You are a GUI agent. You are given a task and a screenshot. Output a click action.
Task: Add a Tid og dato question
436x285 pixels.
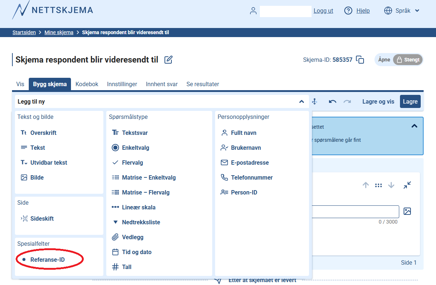(132, 252)
